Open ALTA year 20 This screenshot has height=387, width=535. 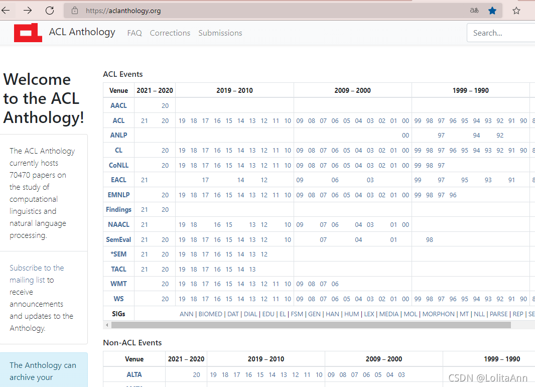coord(197,375)
